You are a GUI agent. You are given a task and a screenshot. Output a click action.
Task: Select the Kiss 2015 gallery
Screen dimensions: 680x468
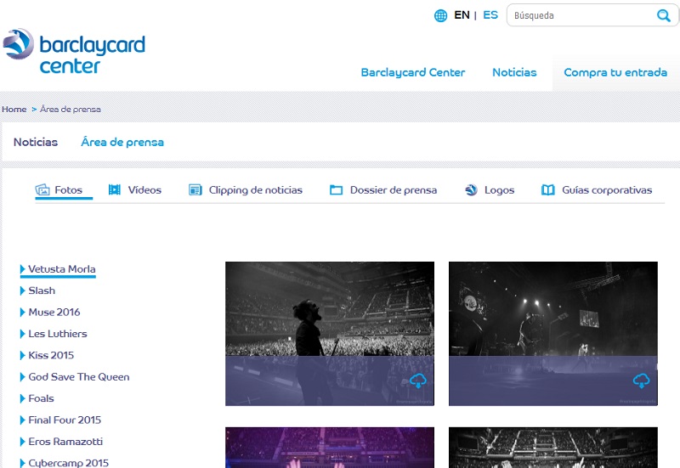click(x=51, y=356)
